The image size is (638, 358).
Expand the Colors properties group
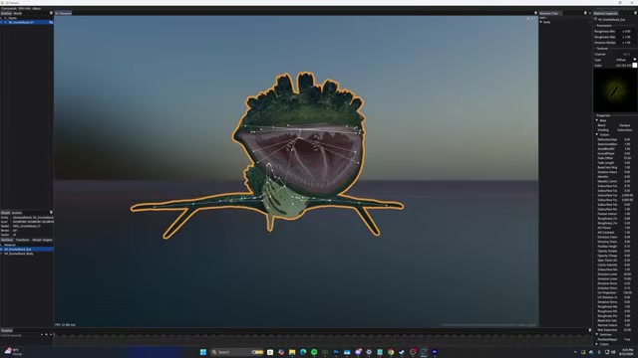(x=597, y=344)
